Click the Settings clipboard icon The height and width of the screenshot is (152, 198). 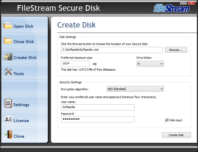pyautogui.click(x=8, y=103)
